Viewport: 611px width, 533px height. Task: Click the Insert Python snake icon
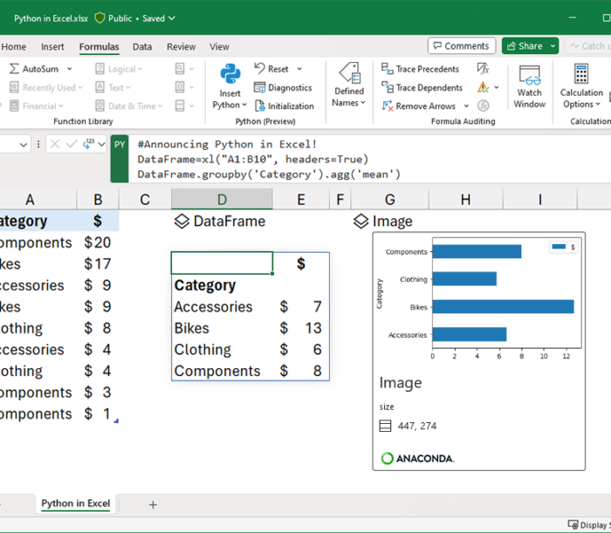[230, 73]
